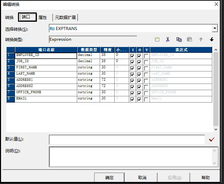Screen dimensions: 224x184
Task: Switch to the 转换 tab
Action: coord(9,18)
